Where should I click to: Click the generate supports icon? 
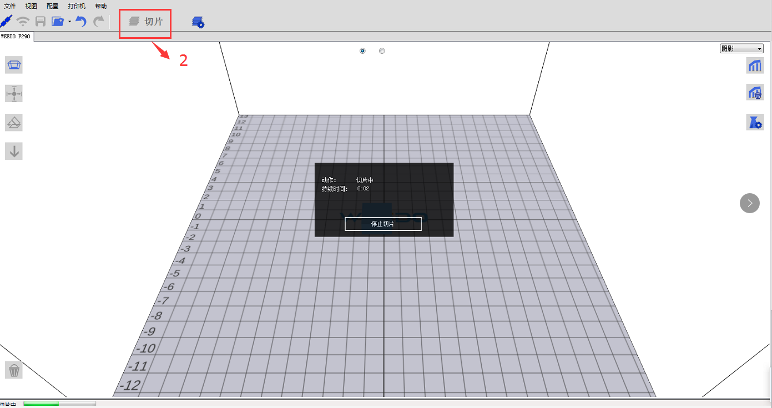pyautogui.click(x=755, y=65)
